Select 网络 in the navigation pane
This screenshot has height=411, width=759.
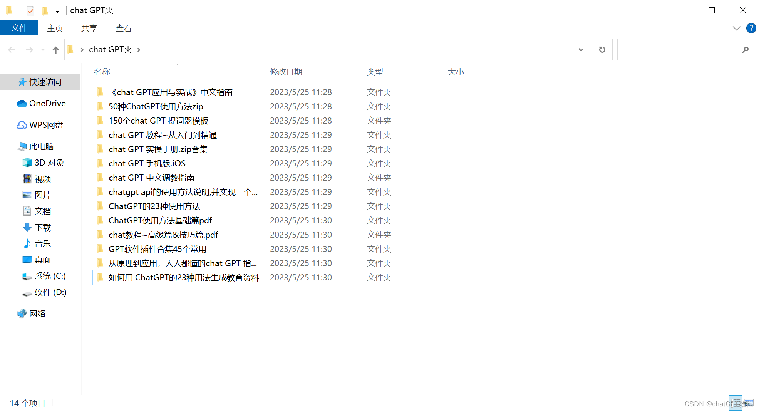32,314
